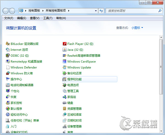Screen dimensions: 165x135
Task: Expand the address bar history dropdown
Action: click(x=96, y=11)
